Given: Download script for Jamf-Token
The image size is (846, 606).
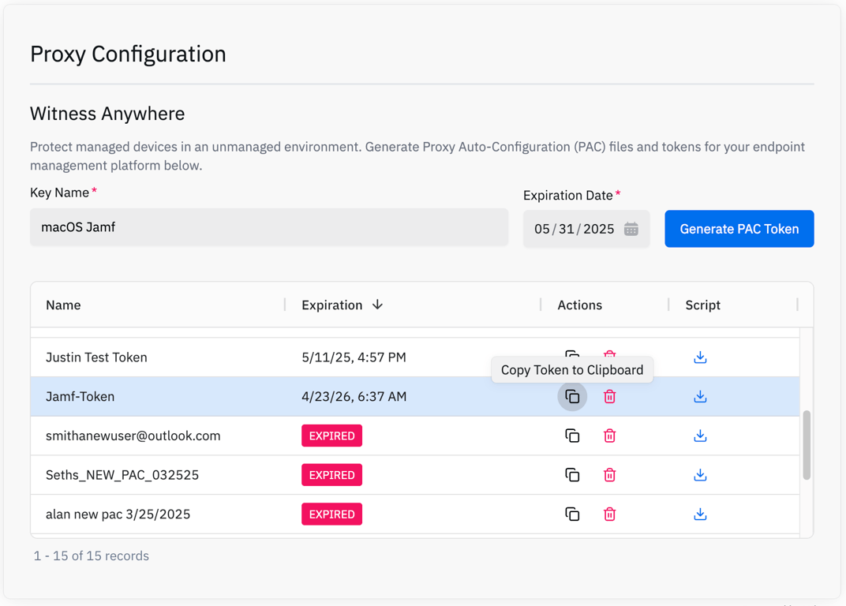Looking at the screenshot, I should pyautogui.click(x=700, y=397).
